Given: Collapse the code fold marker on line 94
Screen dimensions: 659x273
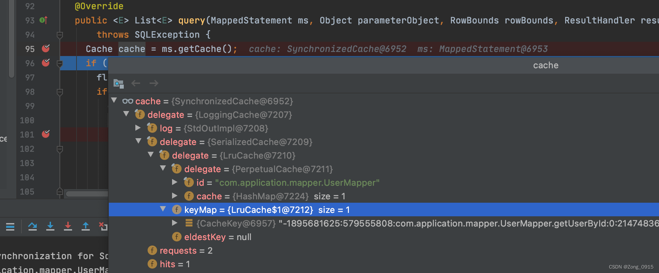Looking at the screenshot, I should point(60,35).
